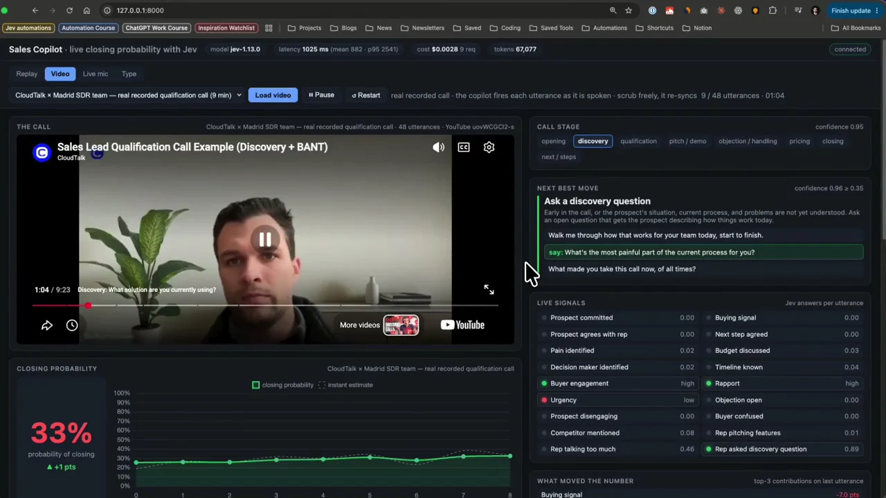Viewport: 886px width, 498px height.
Task: Bookmark this page with the star
Action: (629, 10)
